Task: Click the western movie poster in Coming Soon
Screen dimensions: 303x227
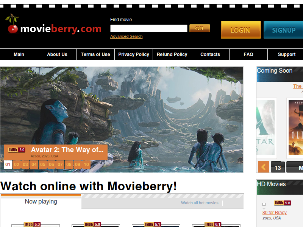Action: pos(296,127)
